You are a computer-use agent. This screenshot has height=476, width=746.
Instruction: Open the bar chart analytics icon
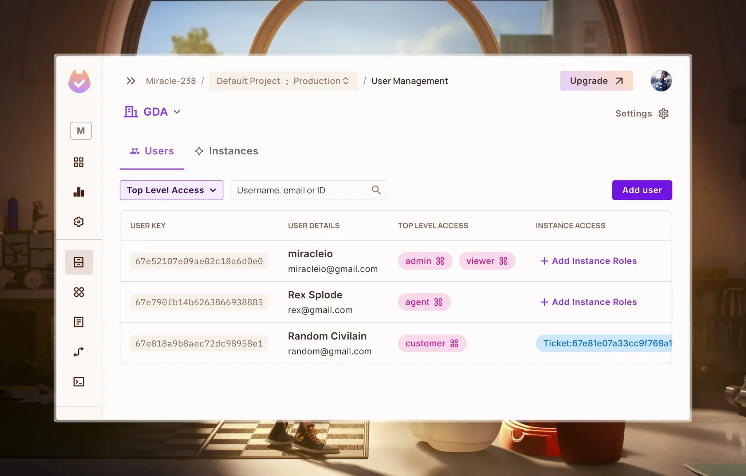click(x=79, y=192)
